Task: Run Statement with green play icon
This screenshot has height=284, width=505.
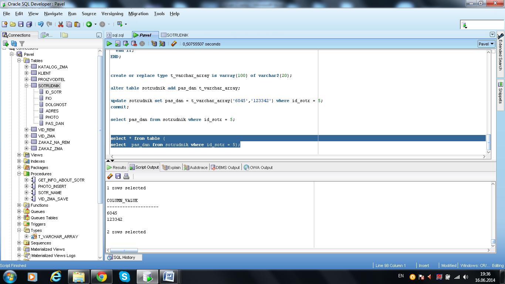Action: pyautogui.click(x=109, y=44)
